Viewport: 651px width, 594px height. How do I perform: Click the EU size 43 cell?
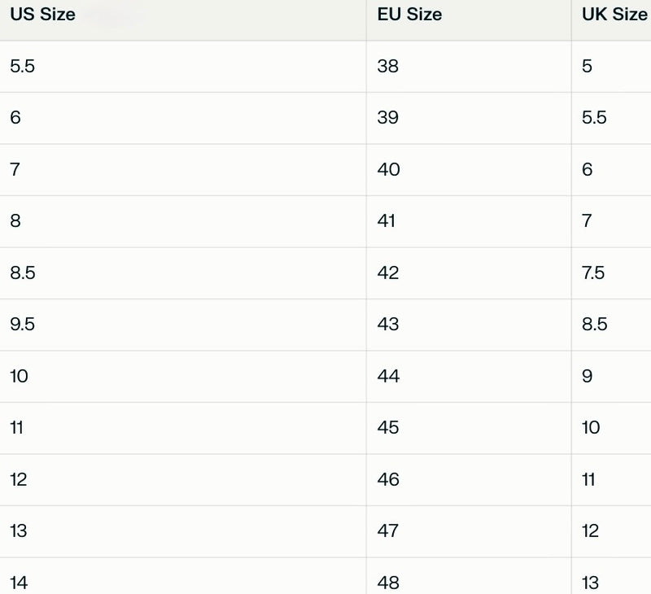click(x=388, y=325)
